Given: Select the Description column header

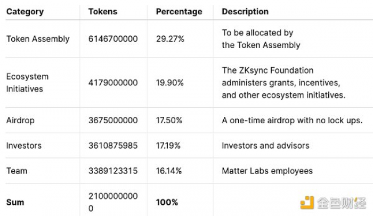Looking at the screenshot, I should pos(245,12).
